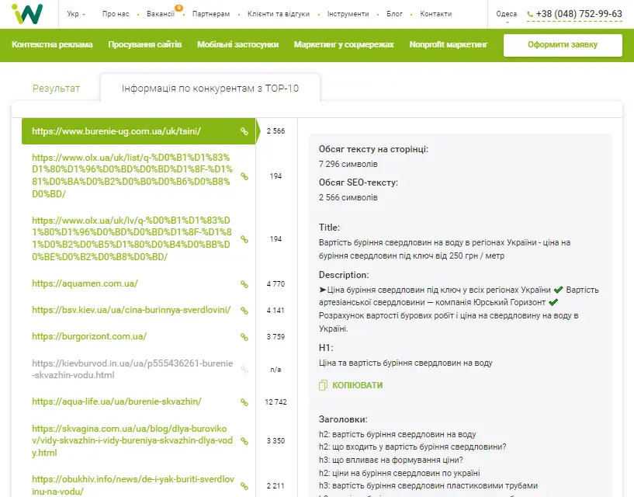The height and width of the screenshot is (497, 634).
Task: Select the burenie-ug.com.ua/uk/tsini competitor row
Action: click(x=139, y=131)
